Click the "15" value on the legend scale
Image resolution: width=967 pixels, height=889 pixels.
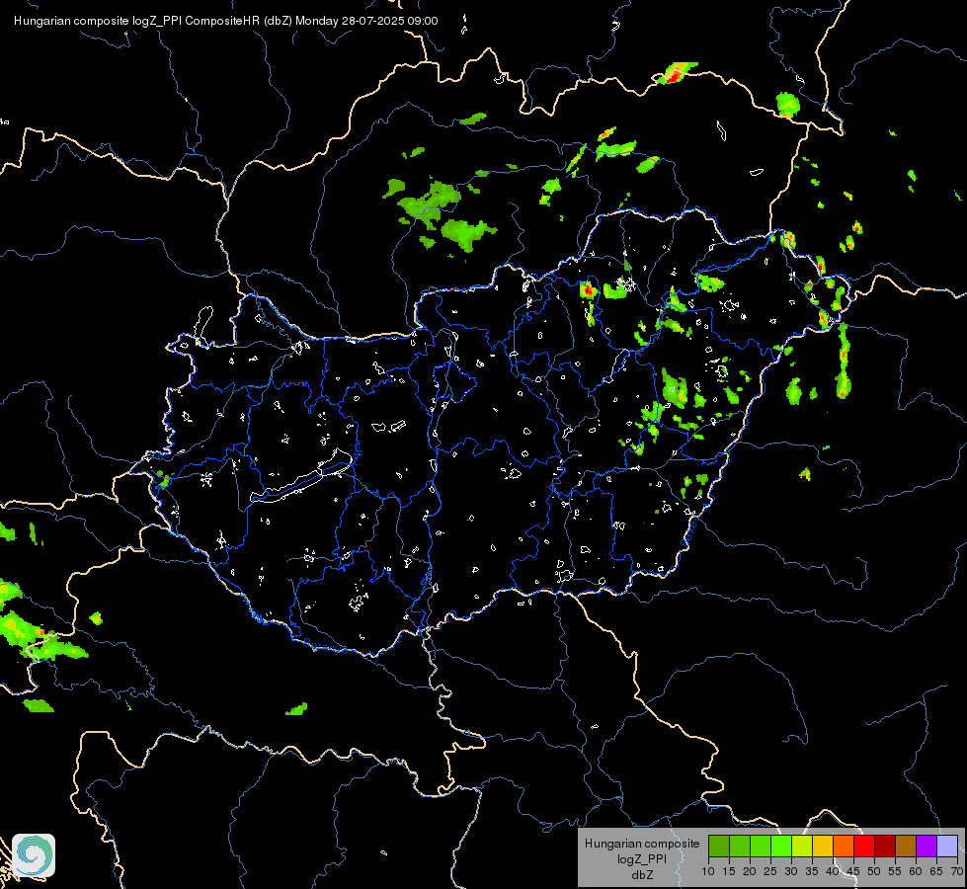(729, 871)
